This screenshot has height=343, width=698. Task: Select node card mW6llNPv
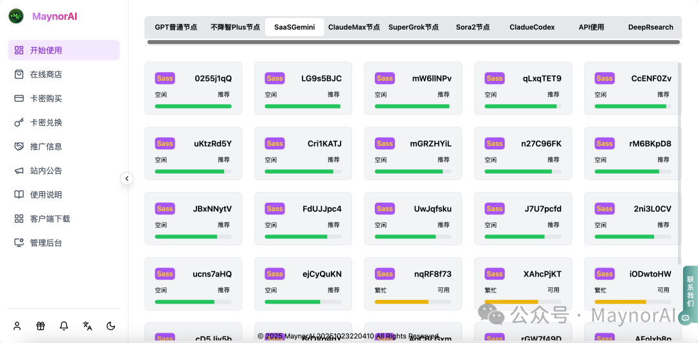(413, 88)
